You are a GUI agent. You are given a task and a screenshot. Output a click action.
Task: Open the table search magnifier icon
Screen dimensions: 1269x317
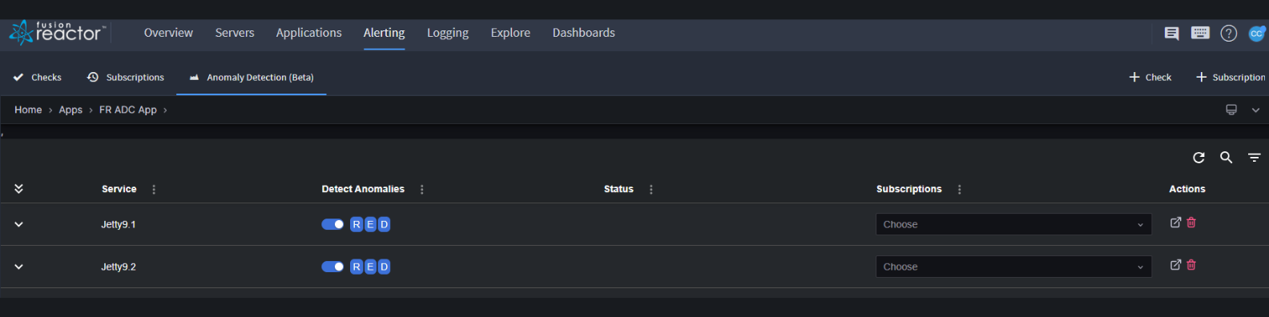click(x=1226, y=158)
